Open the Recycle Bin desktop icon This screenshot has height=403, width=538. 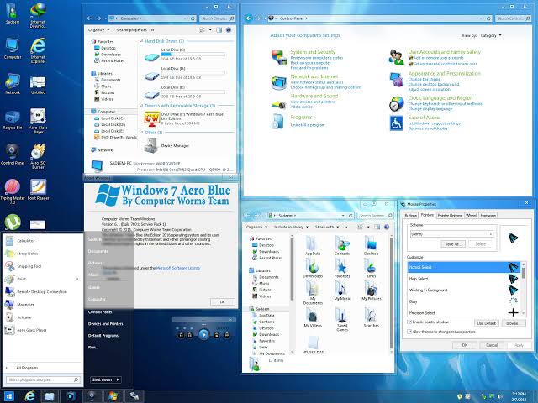[13, 120]
